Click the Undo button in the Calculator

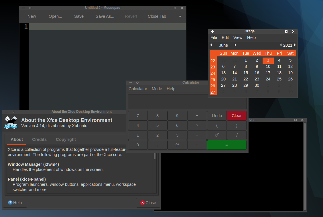(217, 116)
